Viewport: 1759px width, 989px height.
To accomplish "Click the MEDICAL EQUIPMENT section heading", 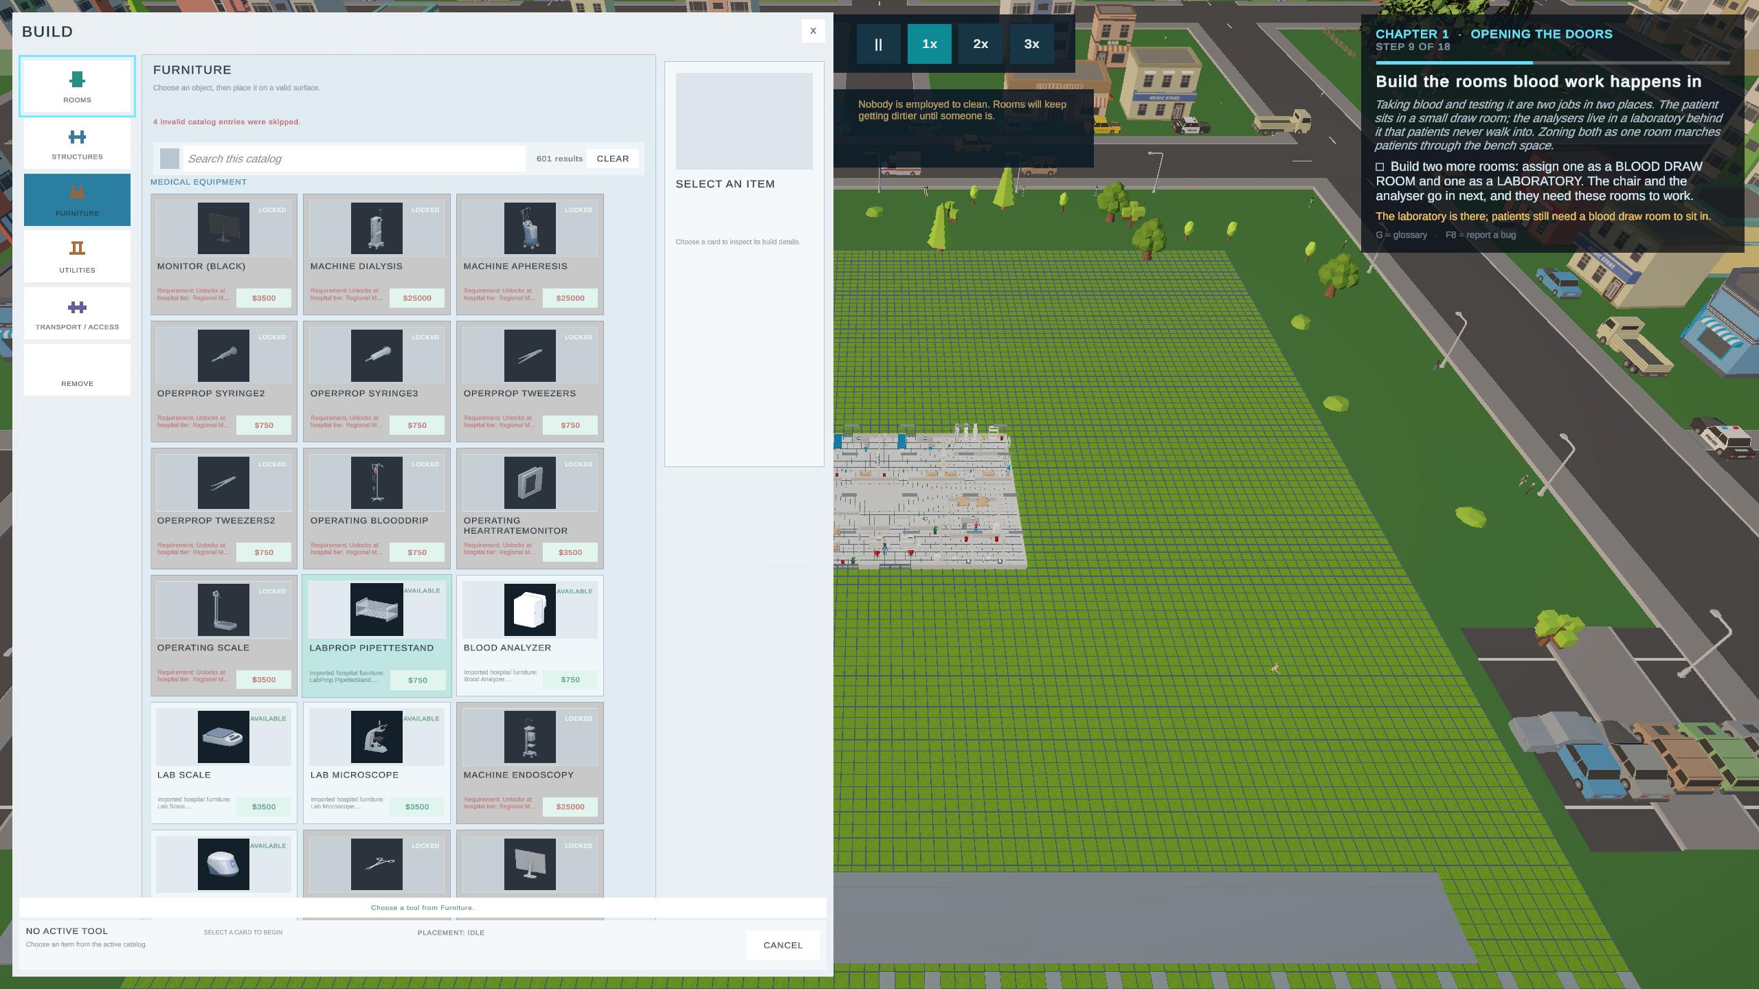I will click(x=199, y=182).
